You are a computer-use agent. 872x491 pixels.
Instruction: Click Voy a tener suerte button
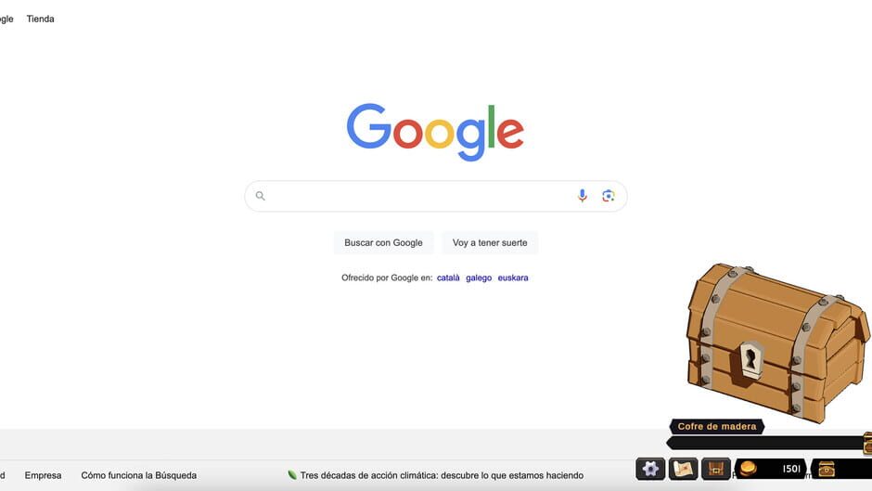pyautogui.click(x=490, y=243)
